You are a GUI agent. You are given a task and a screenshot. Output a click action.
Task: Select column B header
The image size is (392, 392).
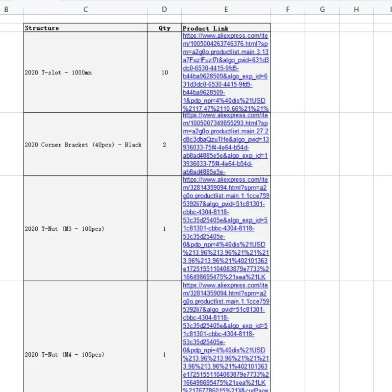(12, 9)
